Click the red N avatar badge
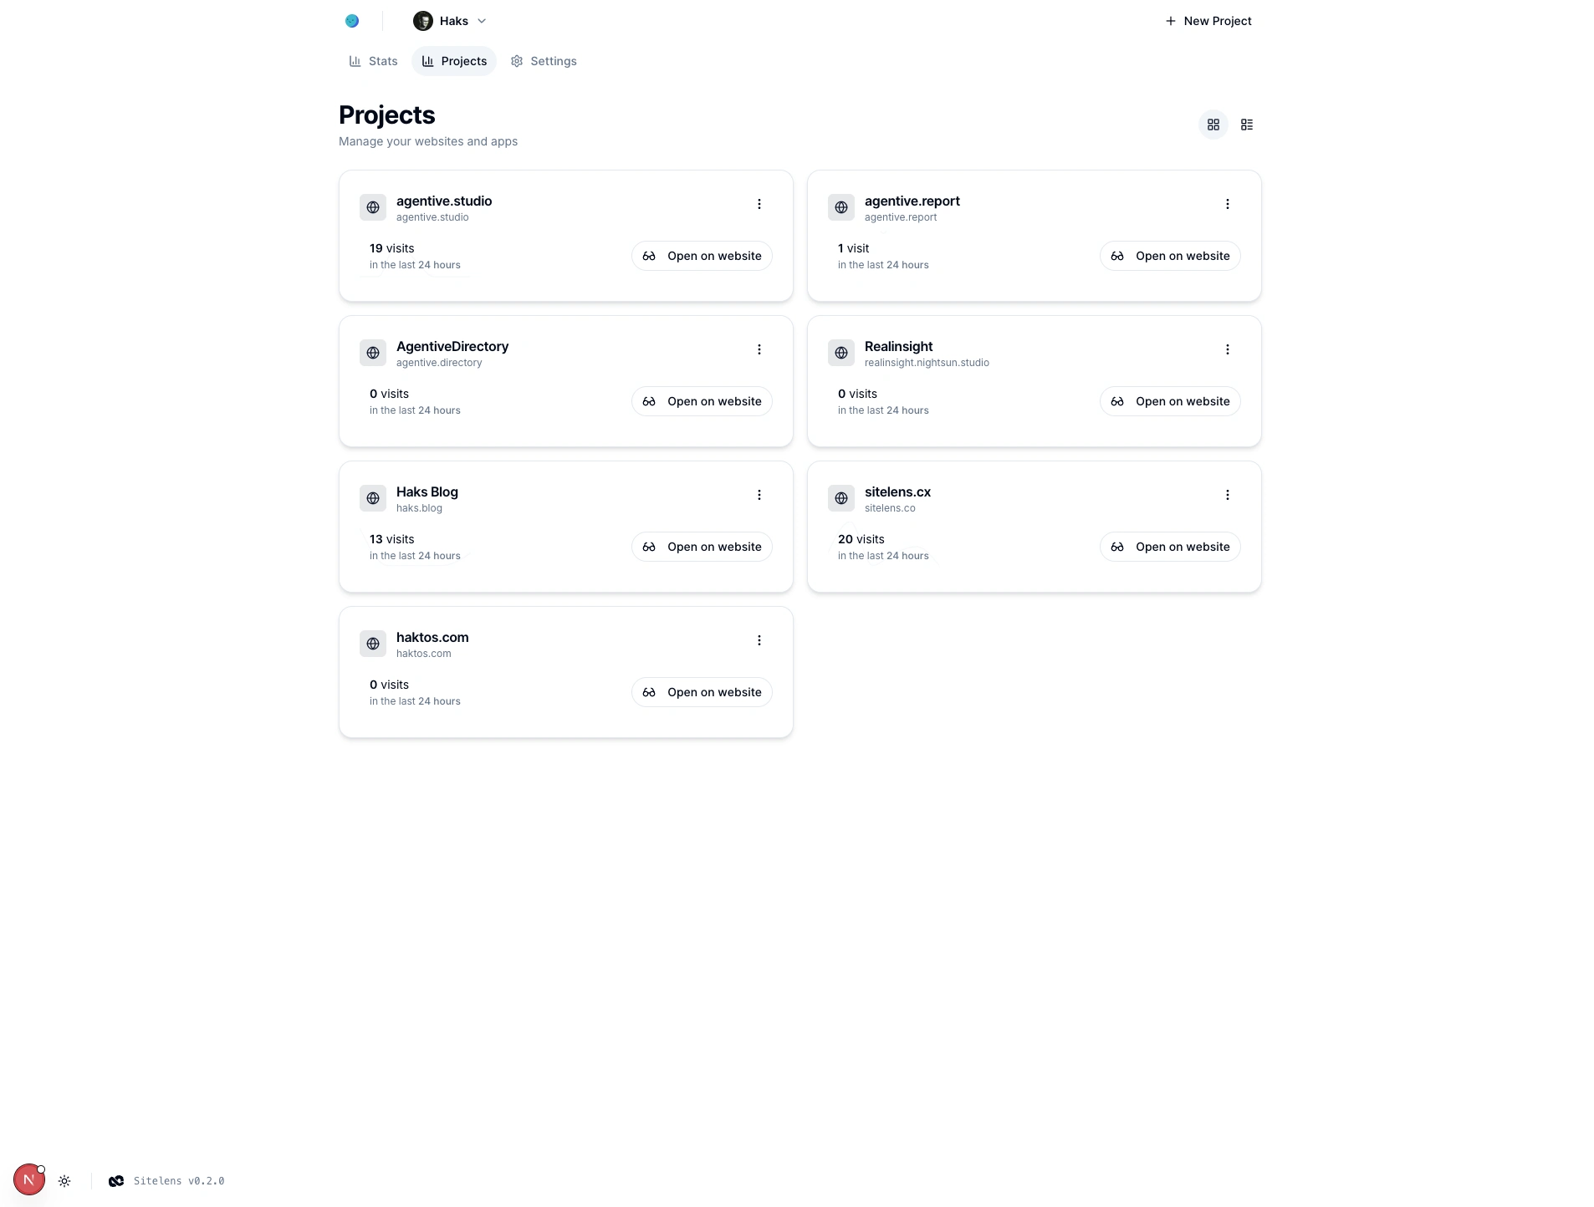 coord(29,1179)
